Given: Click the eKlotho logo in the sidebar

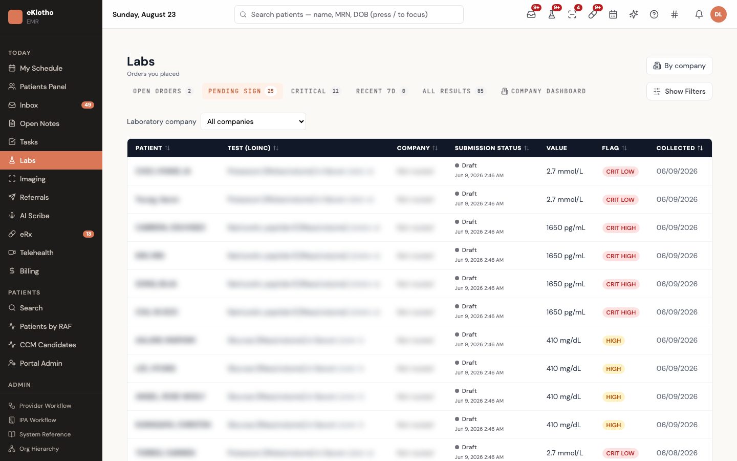Looking at the screenshot, I should pos(15,16).
